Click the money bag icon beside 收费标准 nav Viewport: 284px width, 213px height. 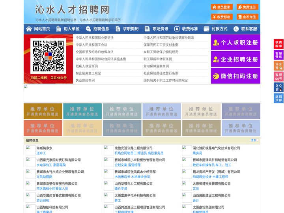(177, 29)
